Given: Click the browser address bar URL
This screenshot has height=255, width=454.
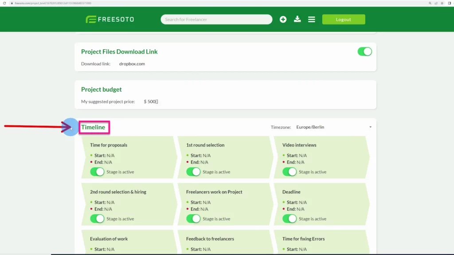Looking at the screenshot, I should [x=53, y=3].
